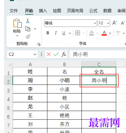This screenshot has width=126, height=133.
Task: Click the Copy icon in the clipboard group
Action: [x=28, y=29]
